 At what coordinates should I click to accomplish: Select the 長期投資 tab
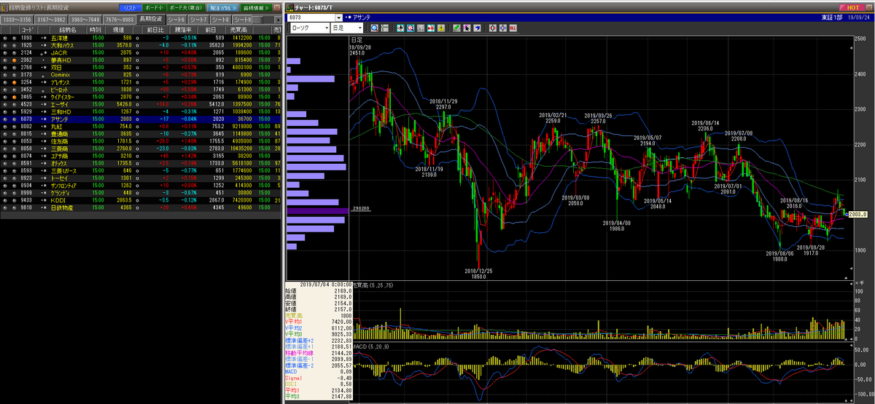[151, 19]
